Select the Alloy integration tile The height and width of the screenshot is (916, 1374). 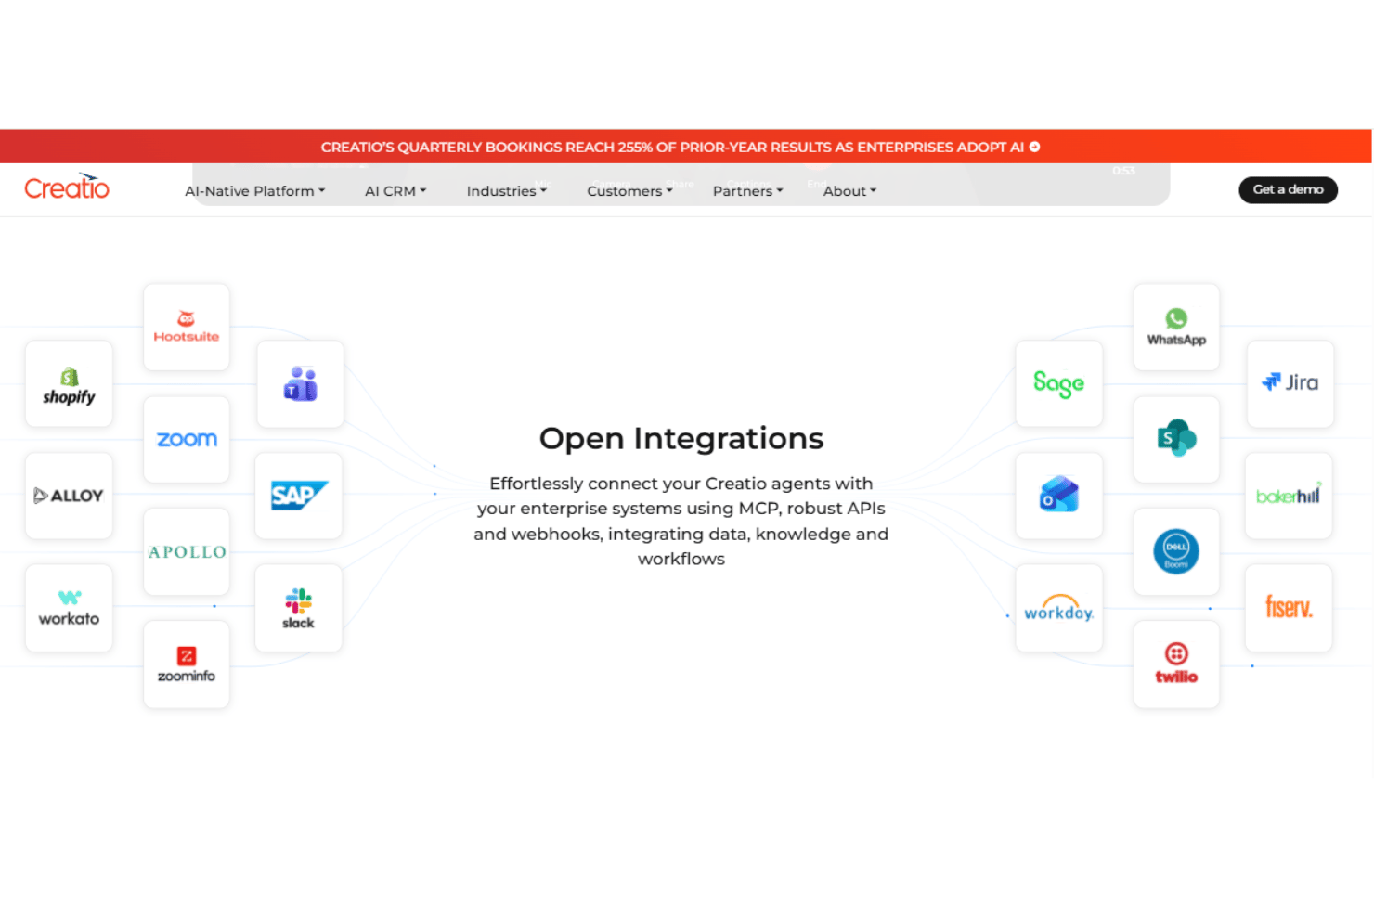(69, 496)
